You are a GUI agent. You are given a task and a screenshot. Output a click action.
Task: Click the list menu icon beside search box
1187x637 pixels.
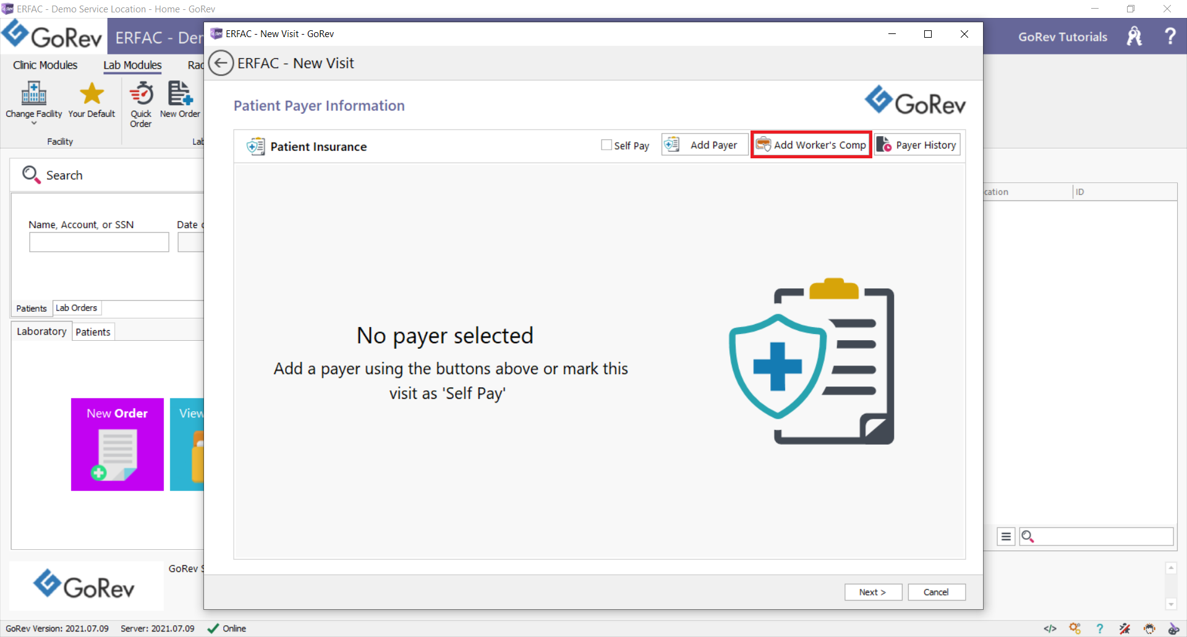coord(1006,536)
